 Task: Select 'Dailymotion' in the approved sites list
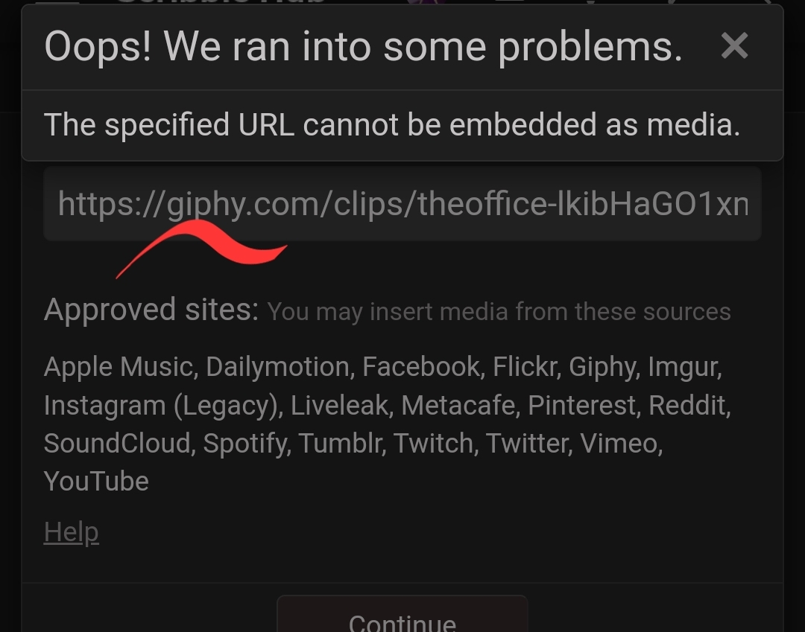[x=278, y=367]
